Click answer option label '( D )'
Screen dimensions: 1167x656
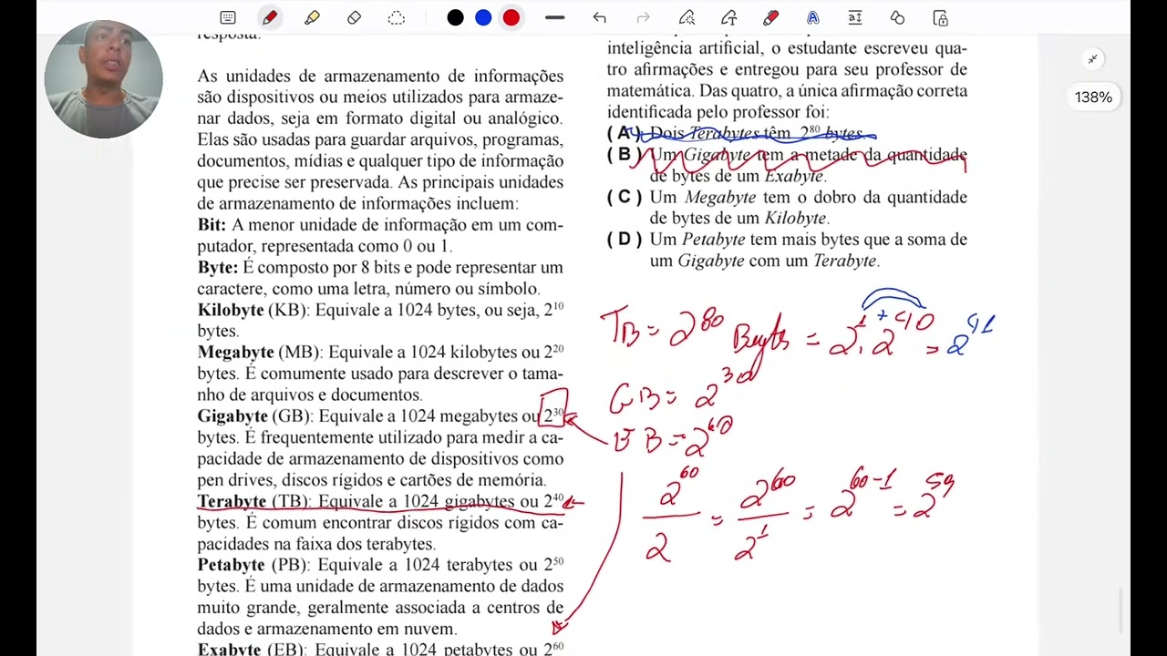[625, 240]
